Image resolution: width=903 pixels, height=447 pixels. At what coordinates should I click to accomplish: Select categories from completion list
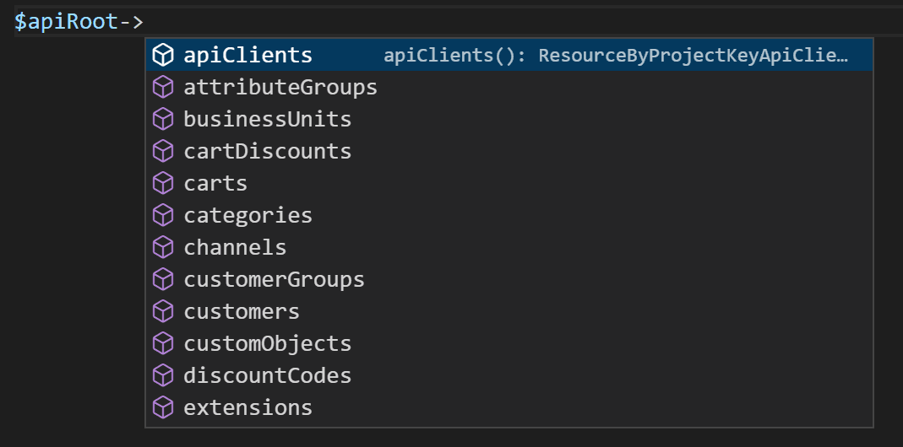(248, 216)
